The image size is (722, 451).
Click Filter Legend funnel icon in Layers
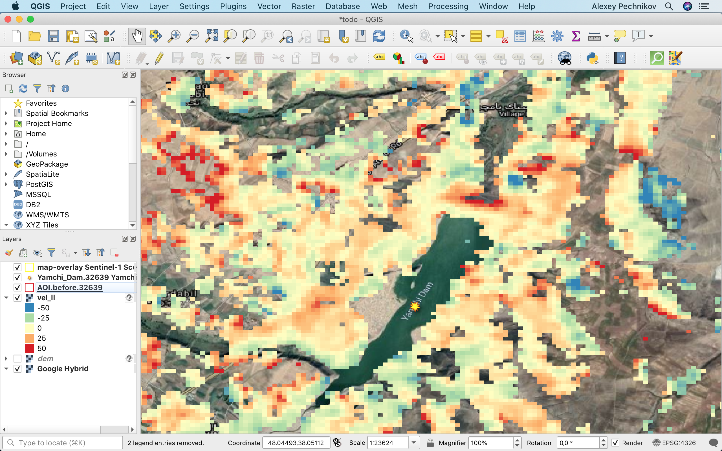point(51,253)
